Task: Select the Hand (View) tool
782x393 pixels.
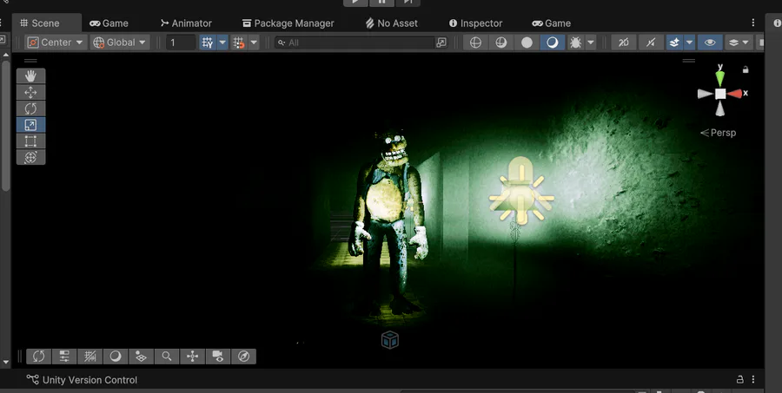Action: 30,75
